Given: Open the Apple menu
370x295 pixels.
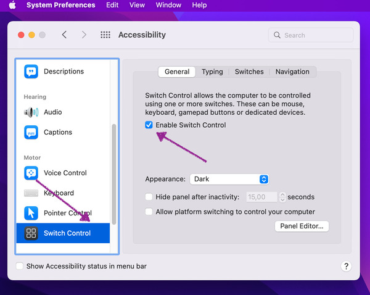Looking at the screenshot, I should [x=12, y=5].
